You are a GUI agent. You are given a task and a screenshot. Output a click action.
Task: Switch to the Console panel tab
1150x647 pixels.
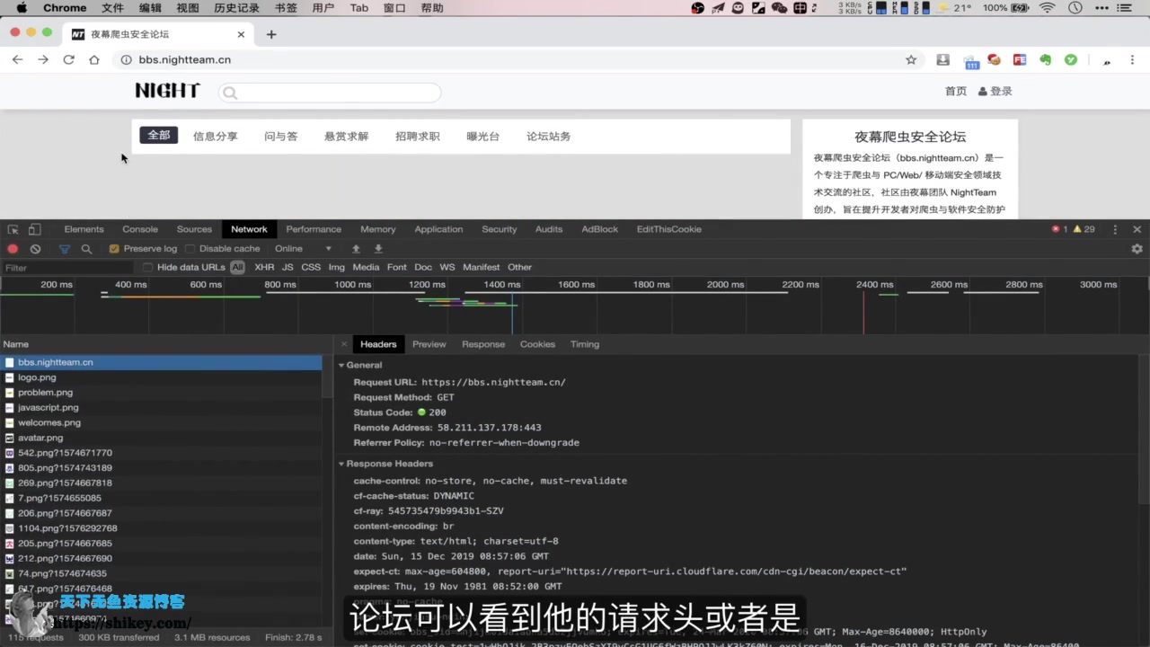140,229
